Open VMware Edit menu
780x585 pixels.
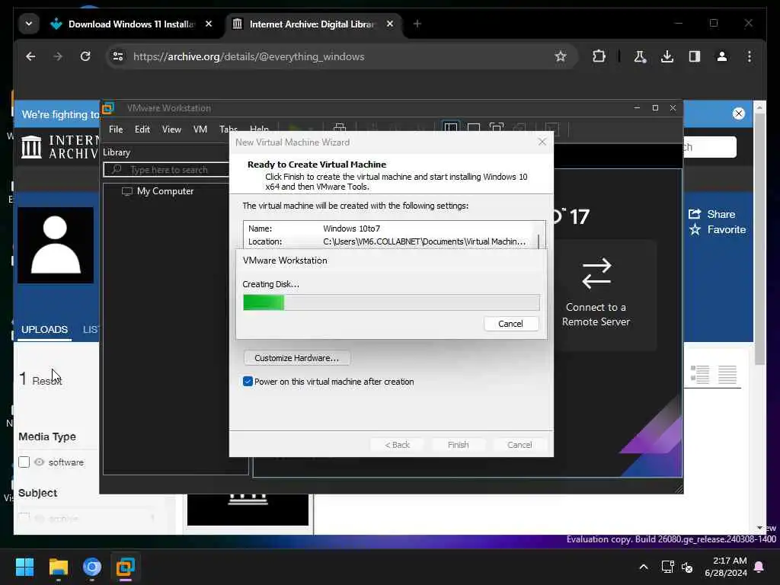pyautogui.click(x=142, y=129)
